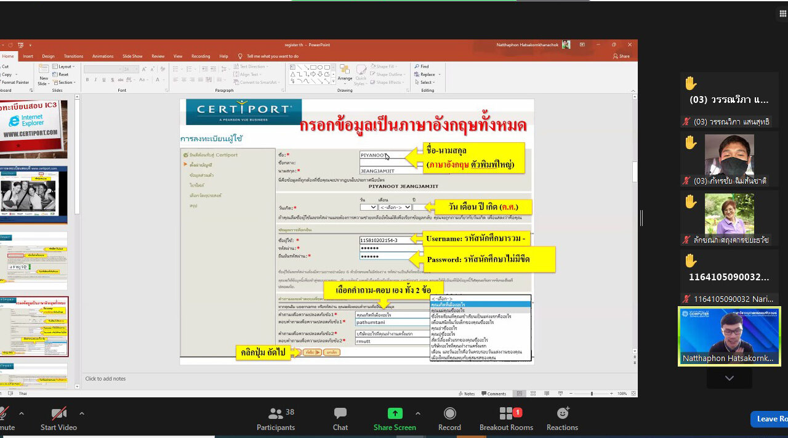Image resolution: width=788 pixels, height=438 pixels.
Task: Click Format Painter
Action: (15, 82)
